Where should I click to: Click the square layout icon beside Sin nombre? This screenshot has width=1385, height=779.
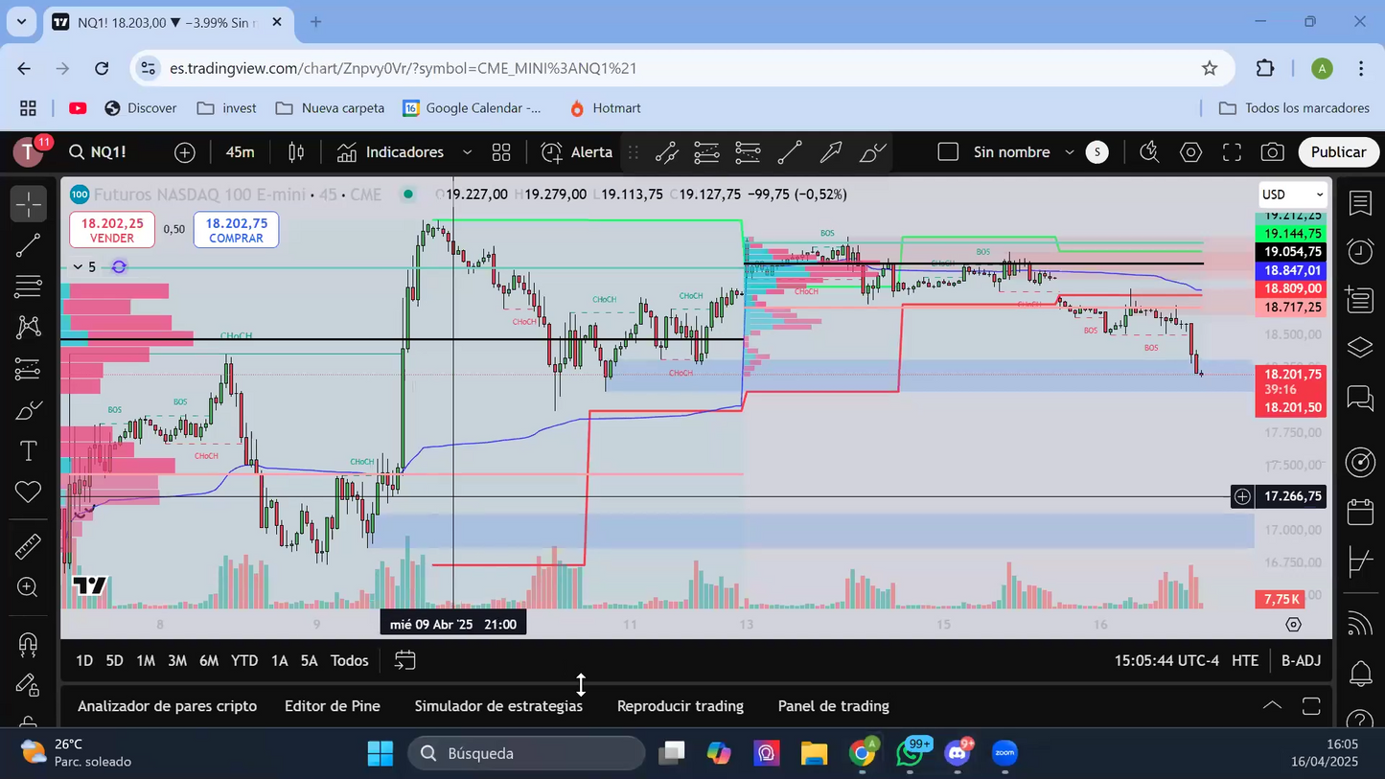(948, 152)
